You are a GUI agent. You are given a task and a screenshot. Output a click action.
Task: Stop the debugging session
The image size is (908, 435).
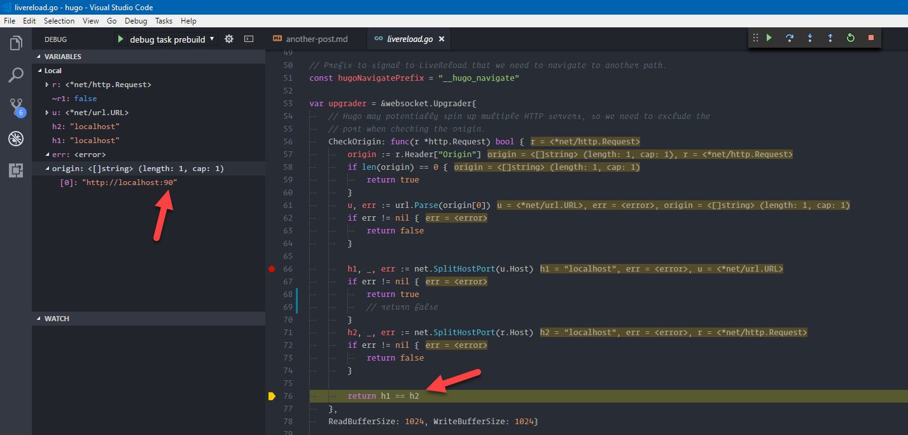click(x=871, y=38)
